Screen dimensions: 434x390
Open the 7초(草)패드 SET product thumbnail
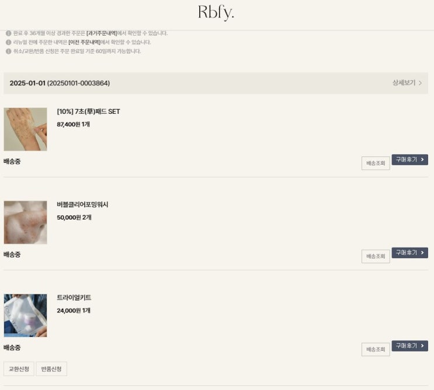26,129
